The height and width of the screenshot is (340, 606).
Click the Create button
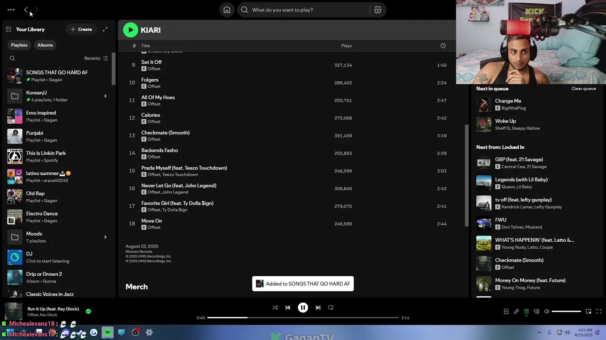(x=81, y=29)
